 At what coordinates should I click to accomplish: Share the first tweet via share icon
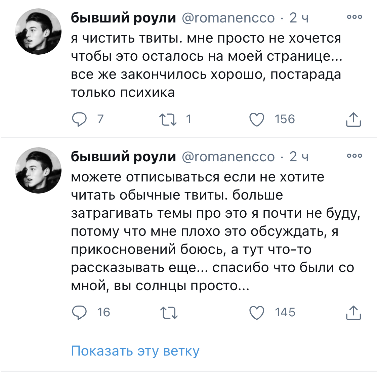pyautogui.click(x=353, y=119)
